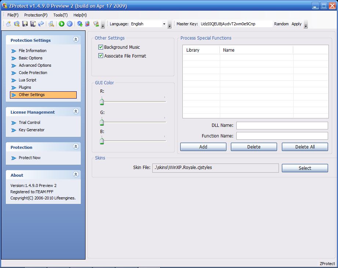Viewport: 338px width, 268px height.
Task: Open Trial Control page
Action: 29,122
